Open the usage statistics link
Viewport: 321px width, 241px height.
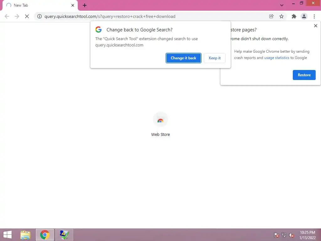pos(276,58)
